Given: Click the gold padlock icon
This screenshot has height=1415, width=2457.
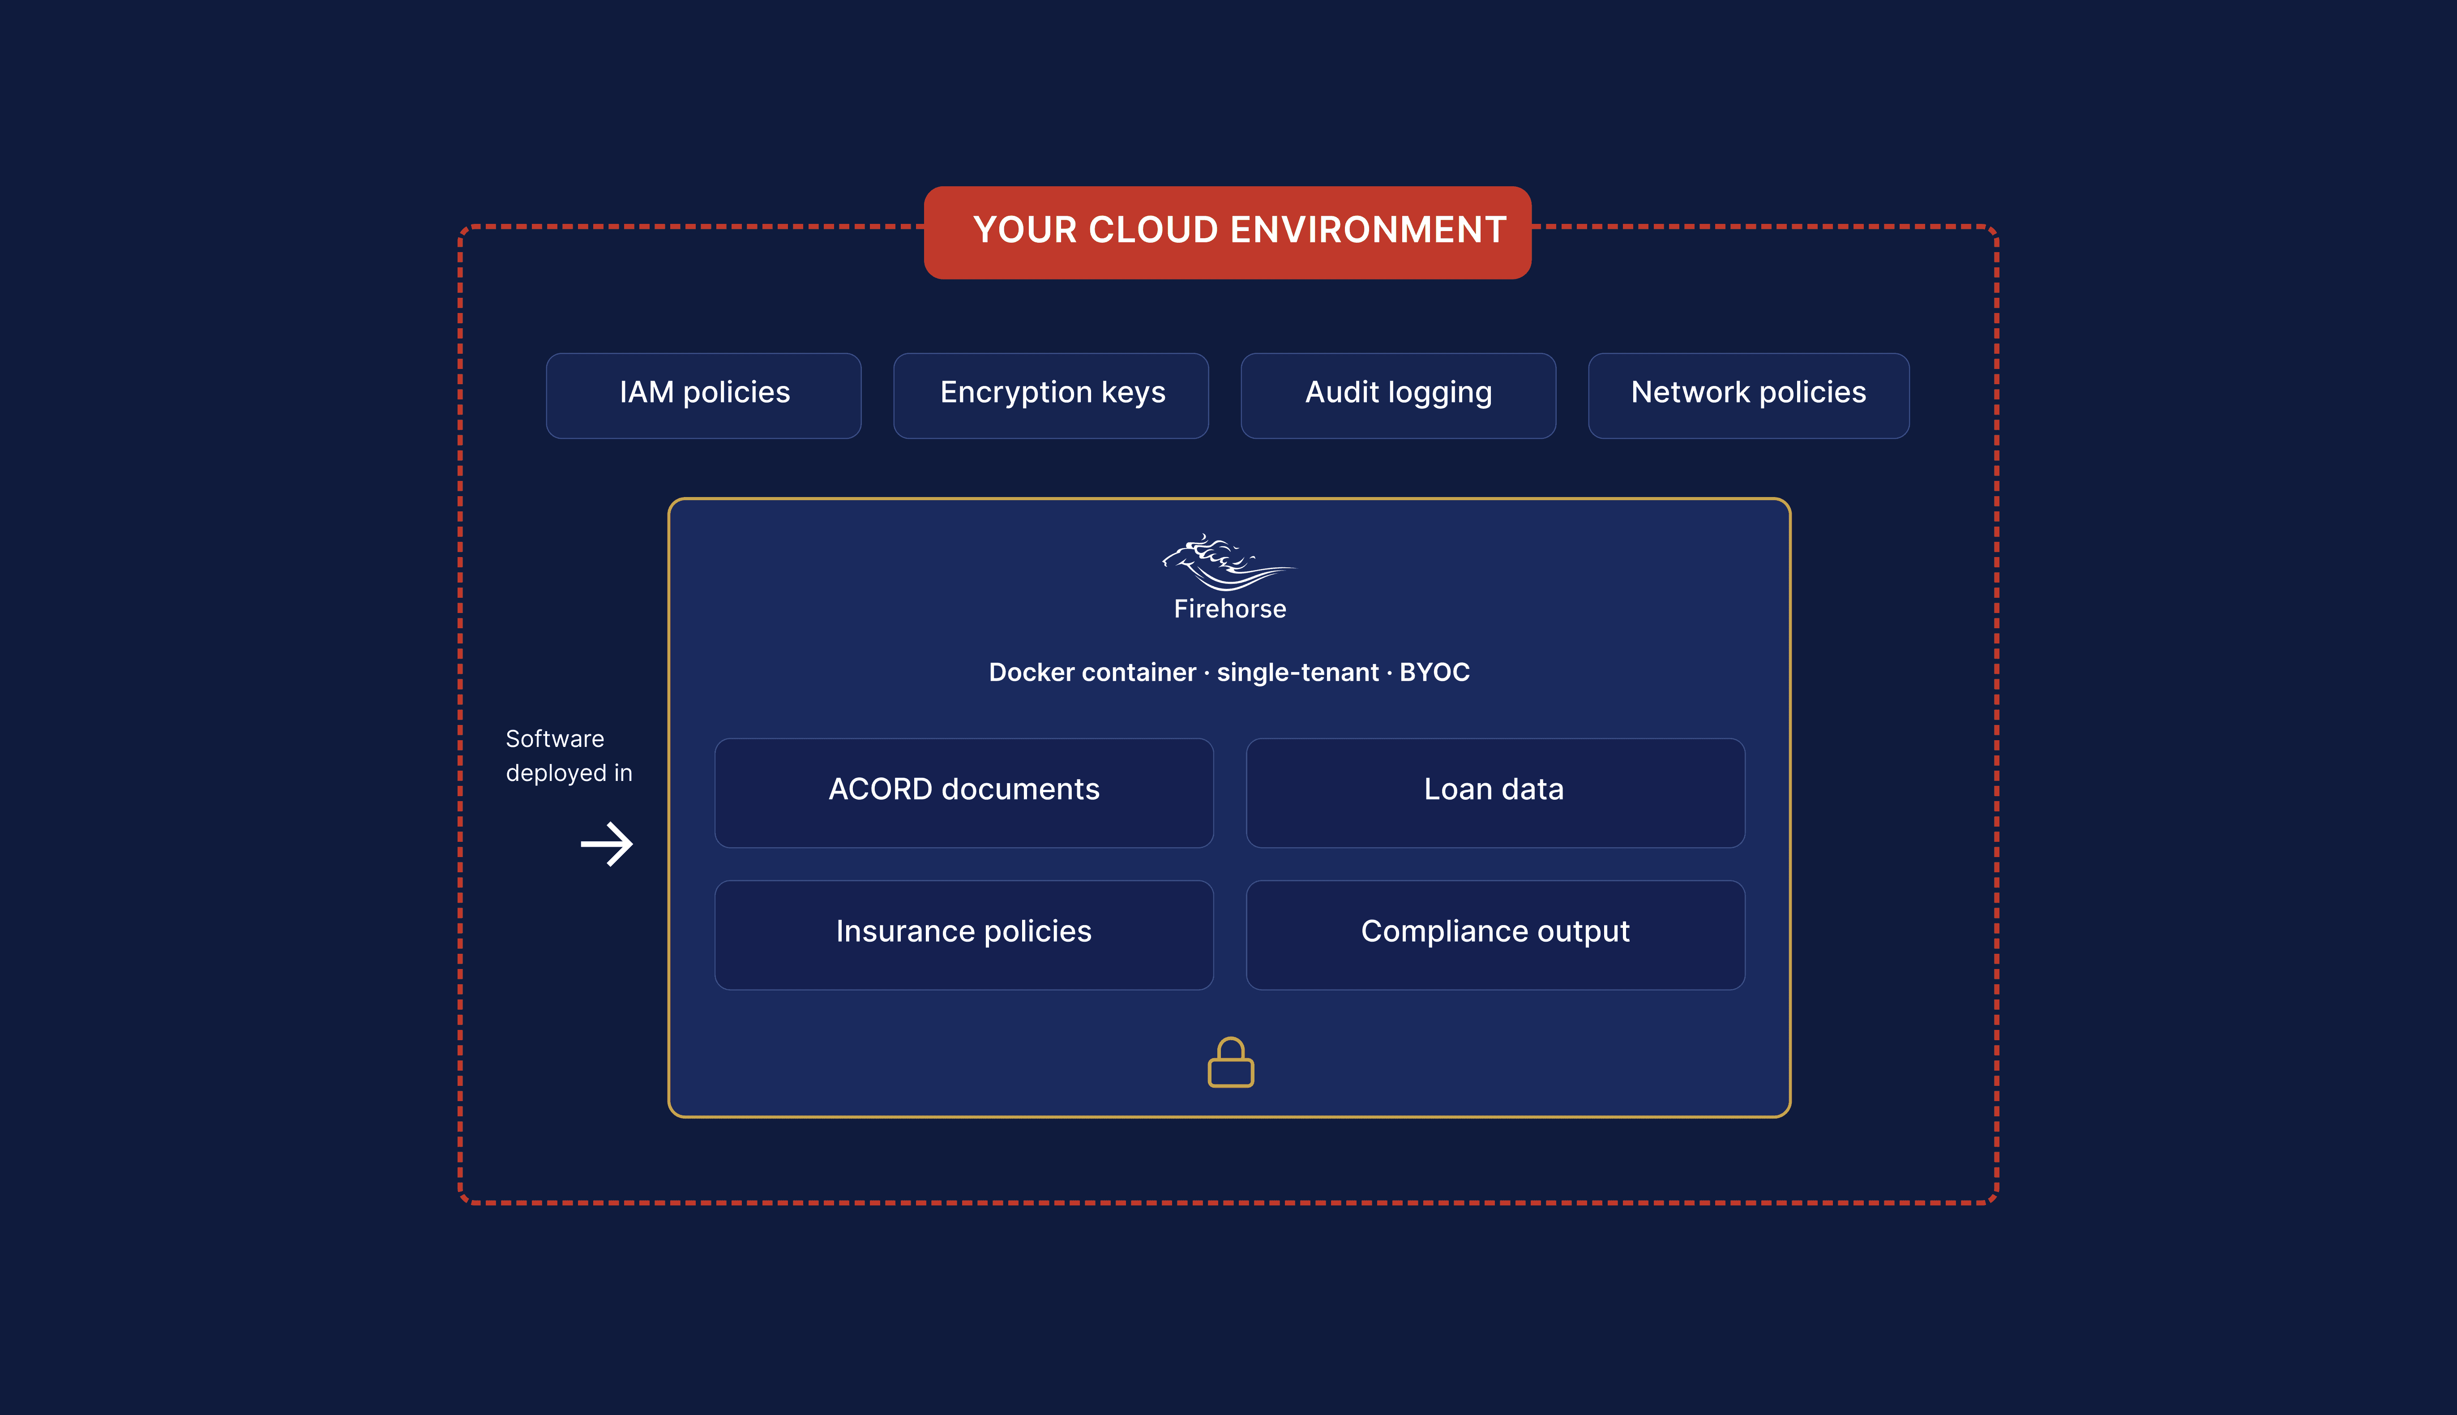Looking at the screenshot, I should 1230,1062.
